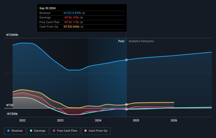The image size is (216, 138).
Task: Click the Earnings row label in tooltip
Action: [45, 17]
